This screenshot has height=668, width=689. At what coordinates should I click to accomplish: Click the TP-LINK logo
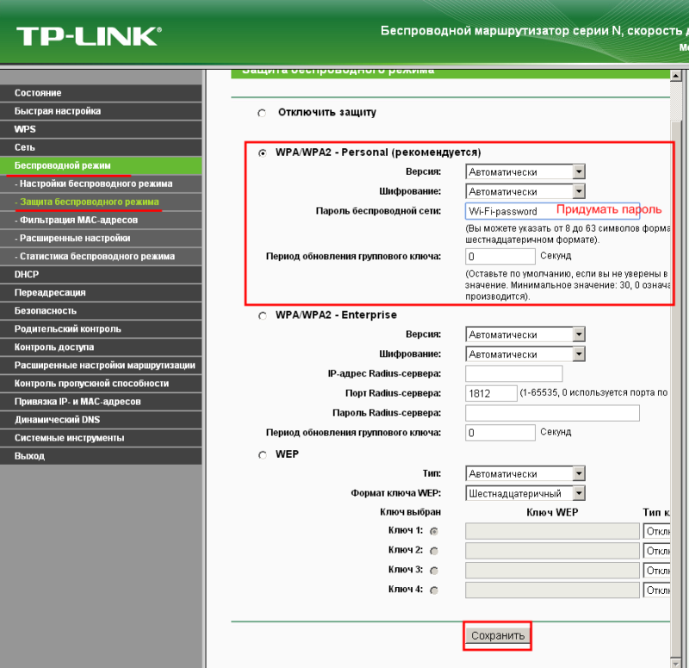pos(90,36)
